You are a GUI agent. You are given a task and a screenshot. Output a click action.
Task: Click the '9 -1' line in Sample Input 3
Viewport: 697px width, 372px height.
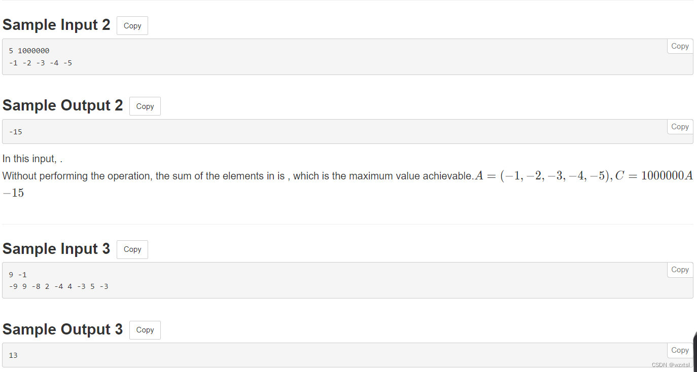(x=18, y=275)
